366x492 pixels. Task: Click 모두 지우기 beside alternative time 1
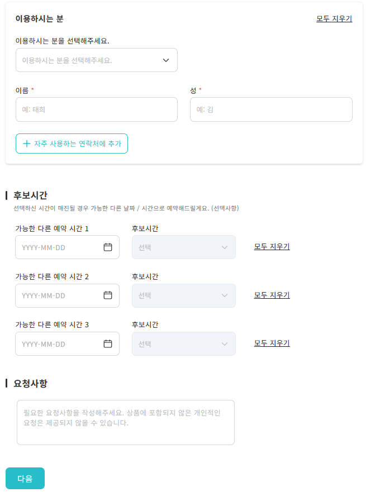273,247
